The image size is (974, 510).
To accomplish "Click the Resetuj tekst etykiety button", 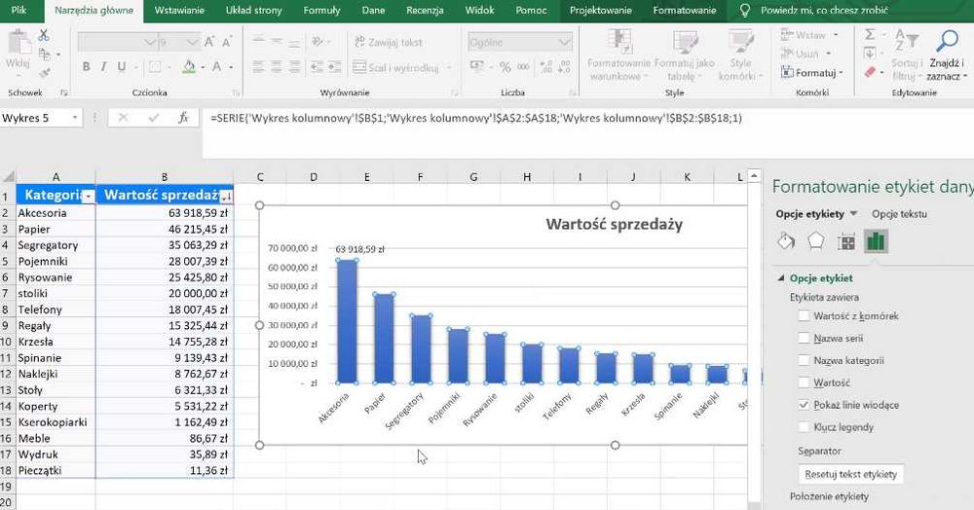I will tap(850, 474).
